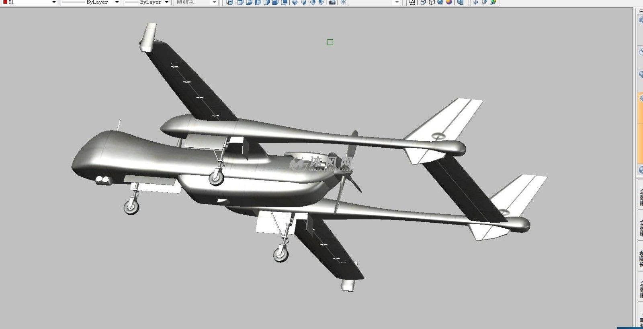Click the red color swatch in toolbar
The width and height of the screenshot is (643, 329).
tap(5, 2)
